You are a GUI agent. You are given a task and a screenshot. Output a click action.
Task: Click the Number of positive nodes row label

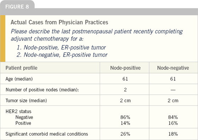coord(42,90)
